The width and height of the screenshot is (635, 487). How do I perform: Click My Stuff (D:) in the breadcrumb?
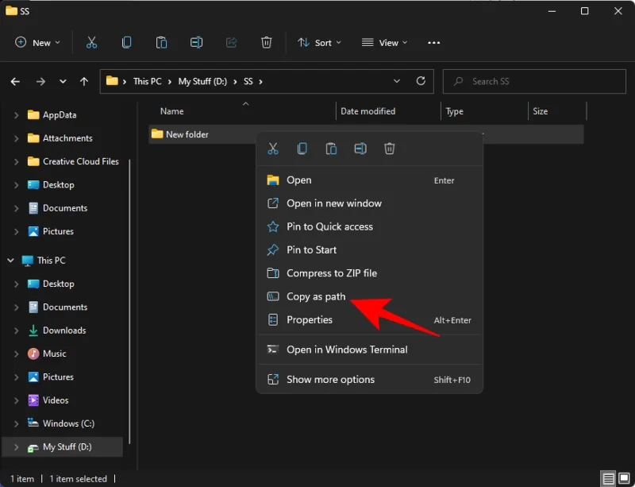coord(202,82)
